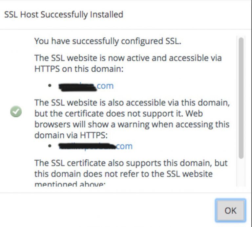This screenshot has height=227, width=252.
Task: Click 'You have successfully configured SSL.' text
Action: click(108, 41)
